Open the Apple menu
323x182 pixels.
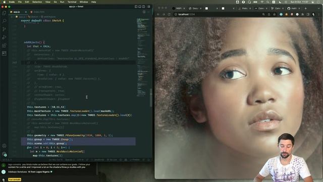(4, 2)
